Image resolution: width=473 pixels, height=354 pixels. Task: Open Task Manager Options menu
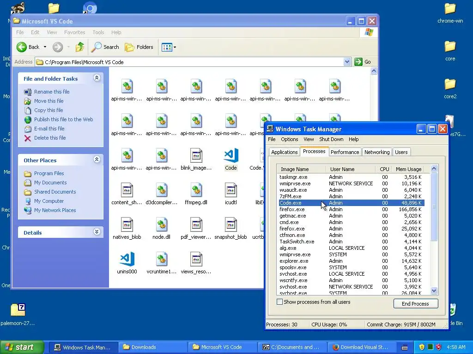(x=289, y=139)
